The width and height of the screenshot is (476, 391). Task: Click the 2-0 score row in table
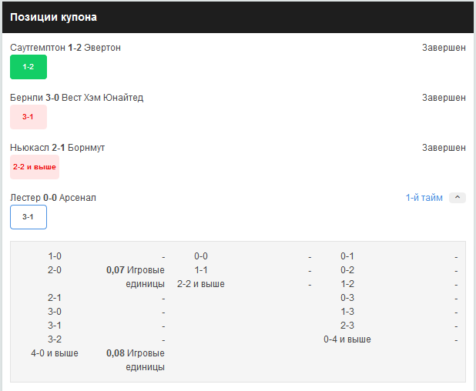click(x=54, y=270)
